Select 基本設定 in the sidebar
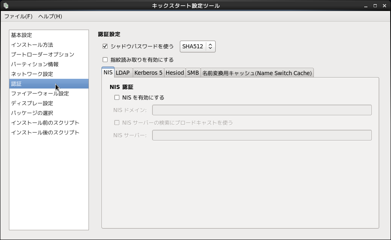Image resolution: width=391 pixels, height=240 pixels. click(22, 35)
